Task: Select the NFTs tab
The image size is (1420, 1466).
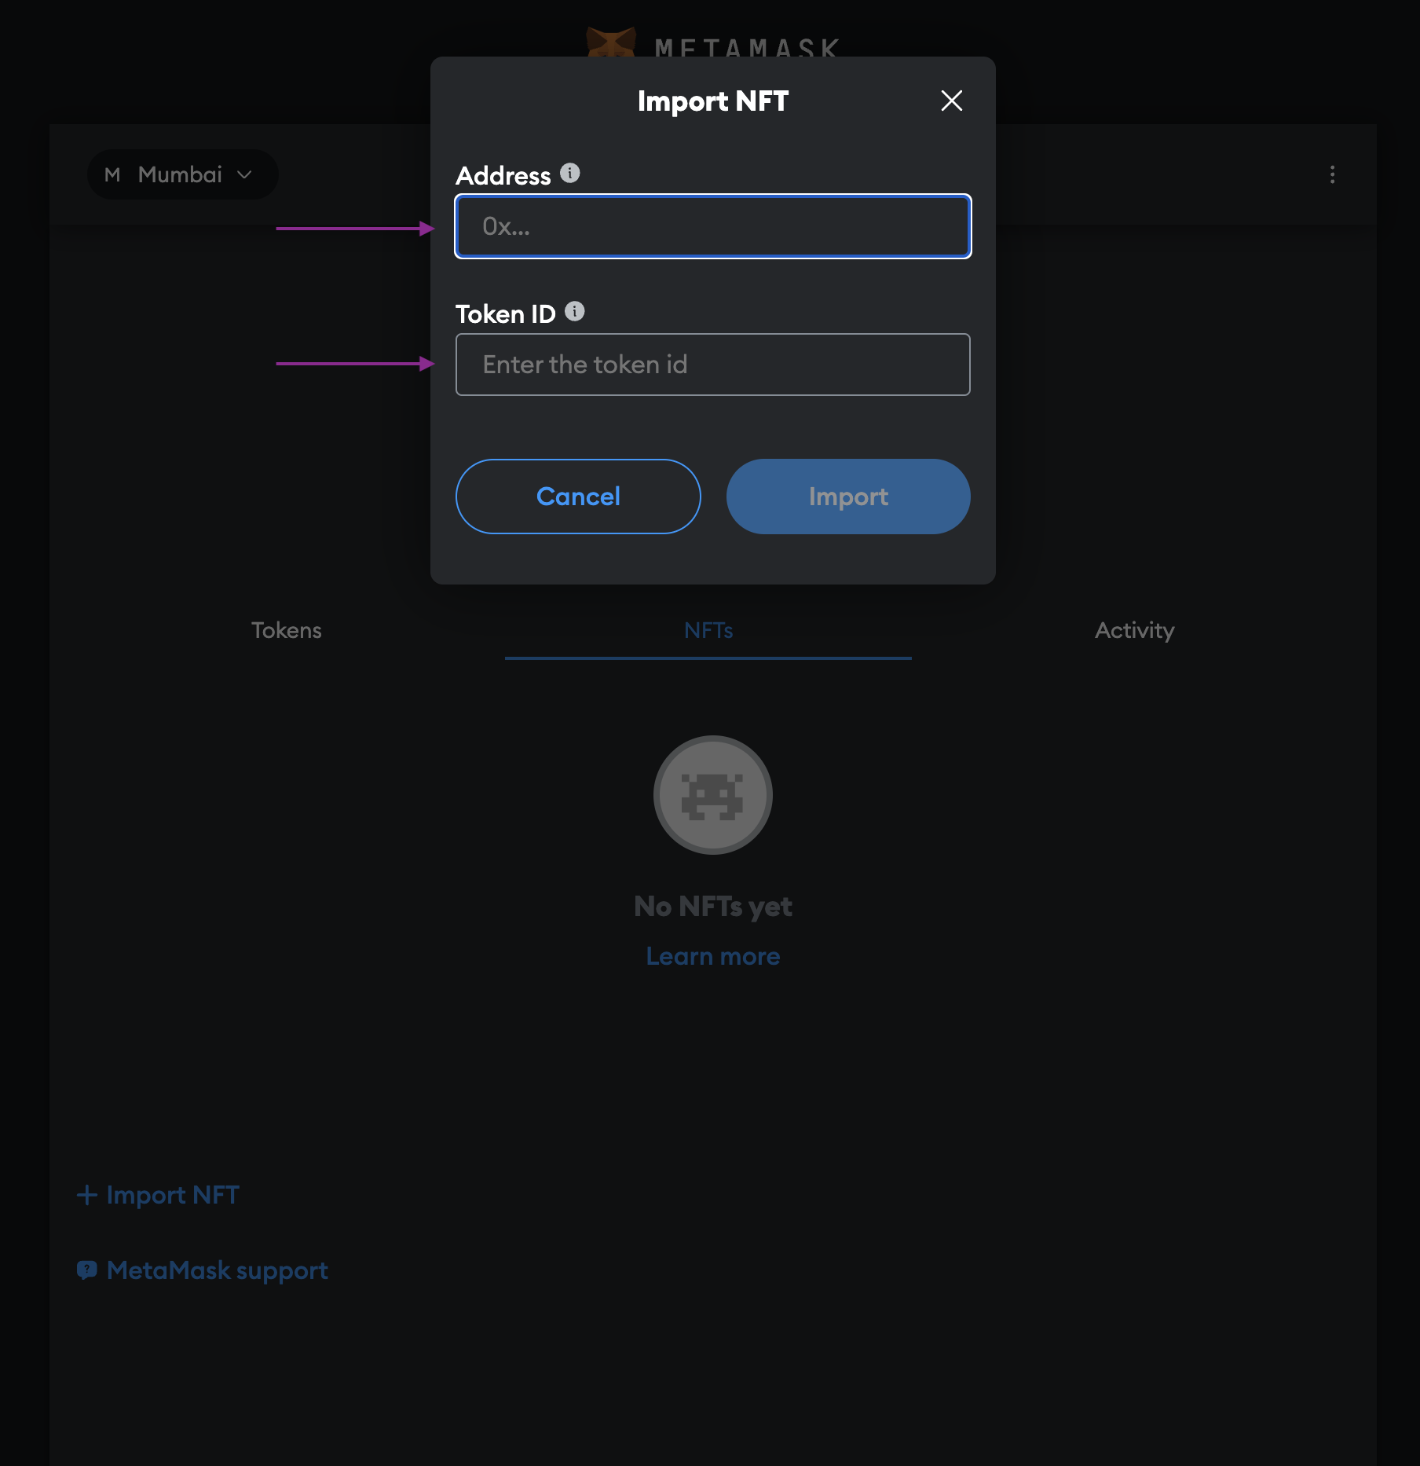Action: click(708, 630)
